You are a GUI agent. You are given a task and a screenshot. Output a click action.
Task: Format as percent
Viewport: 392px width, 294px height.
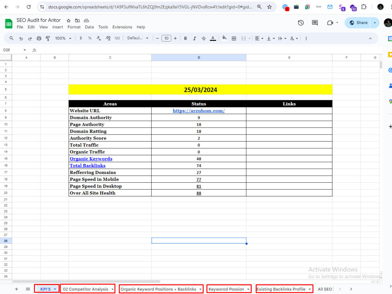coord(89,38)
